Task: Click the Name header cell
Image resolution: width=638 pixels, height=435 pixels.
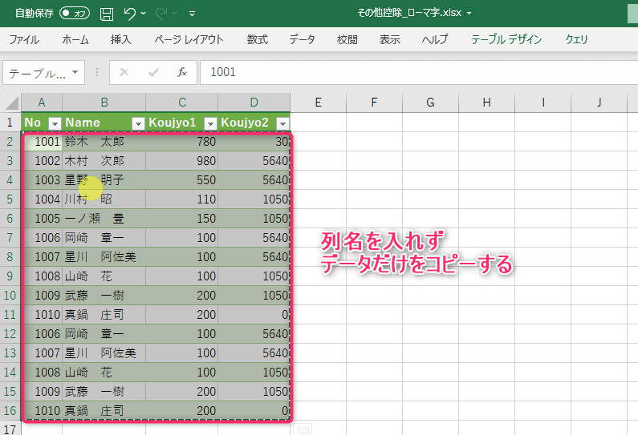Action: (x=104, y=123)
